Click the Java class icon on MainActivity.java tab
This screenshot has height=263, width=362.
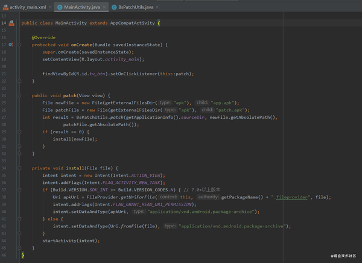click(x=60, y=7)
